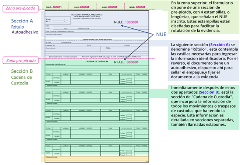Click 'Descripción de la Especie:' in the green section
Viewport: 240px width, 165px height.
tap(56, 64)
